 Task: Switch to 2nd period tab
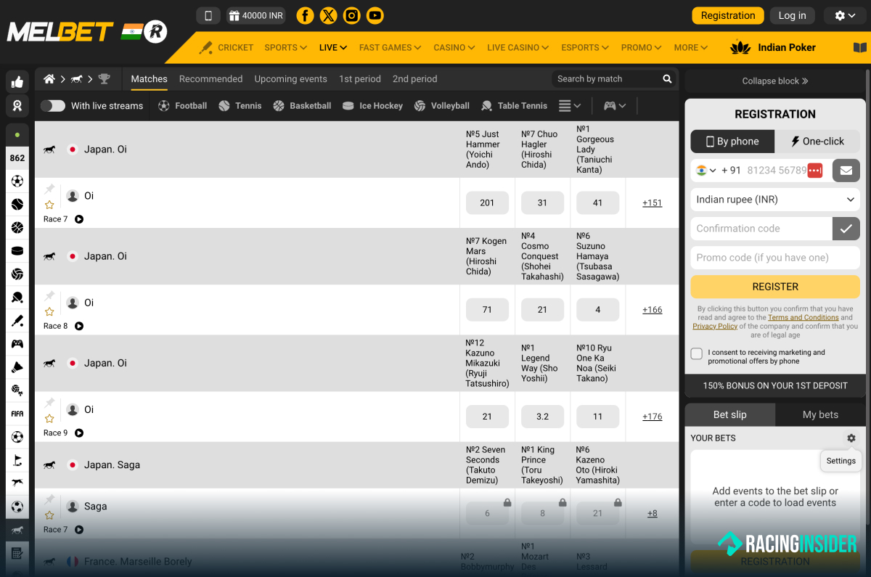click(x=414, y=79)
